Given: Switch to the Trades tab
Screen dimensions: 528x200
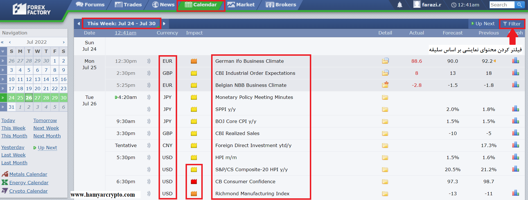Looking at the screenshot, I should coord(128,5).
